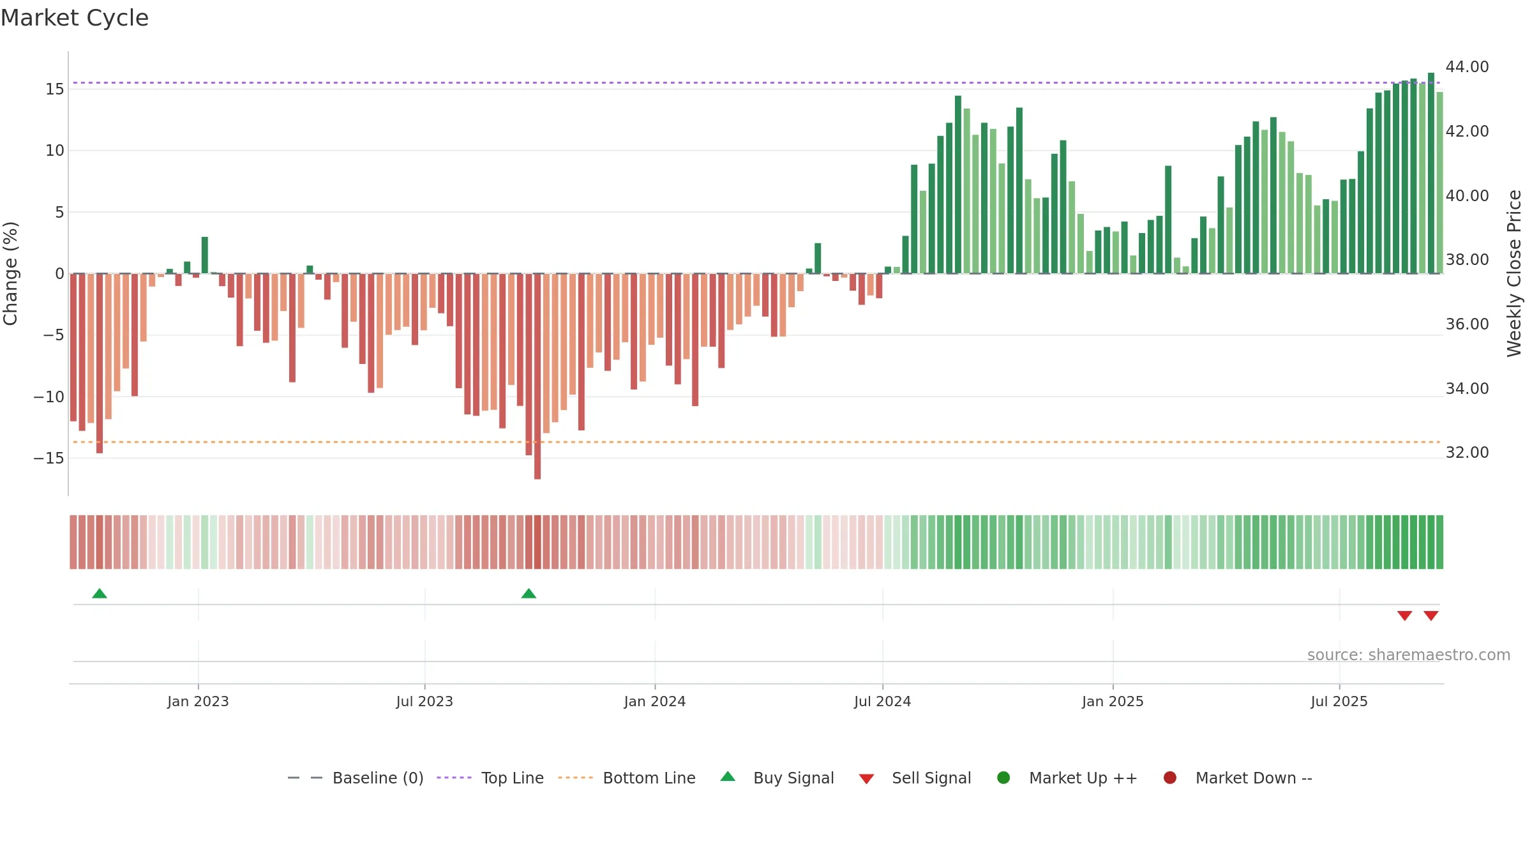
Task: Click the tallest green bar crossing the top line
Action: point(1431,173)
